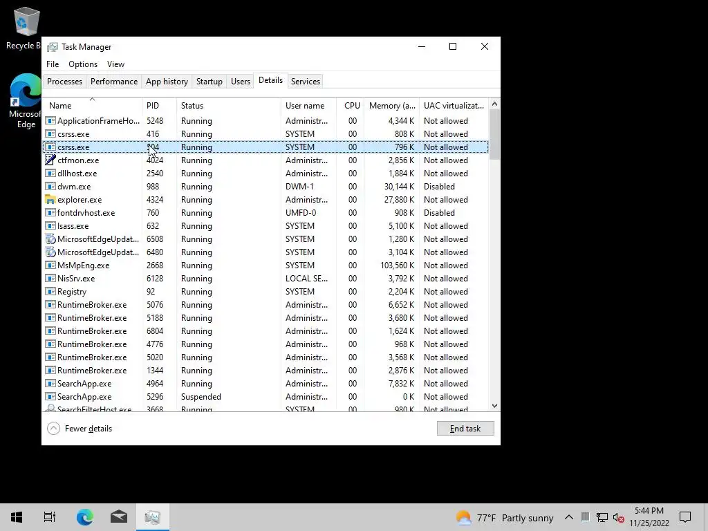708x531 pixels.
Task: Click the network icon in system tray
Action: 602,517
